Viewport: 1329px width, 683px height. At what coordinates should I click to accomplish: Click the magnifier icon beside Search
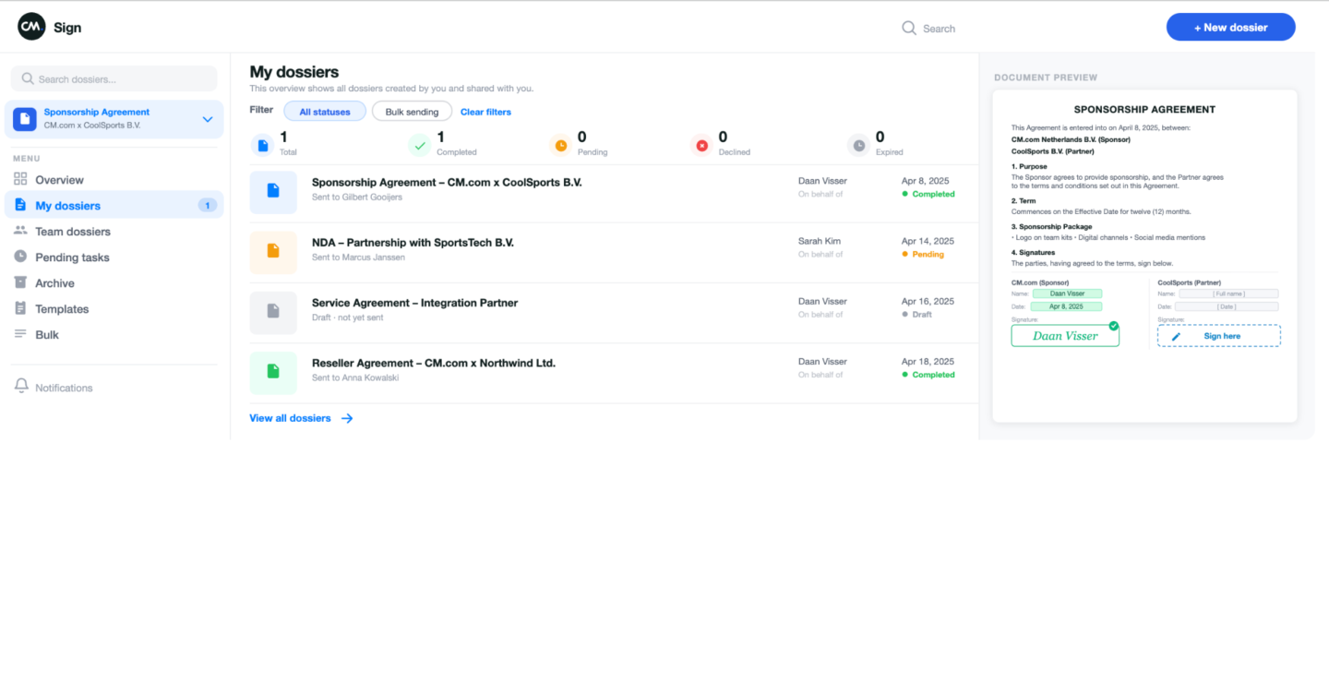click(909, 28)
